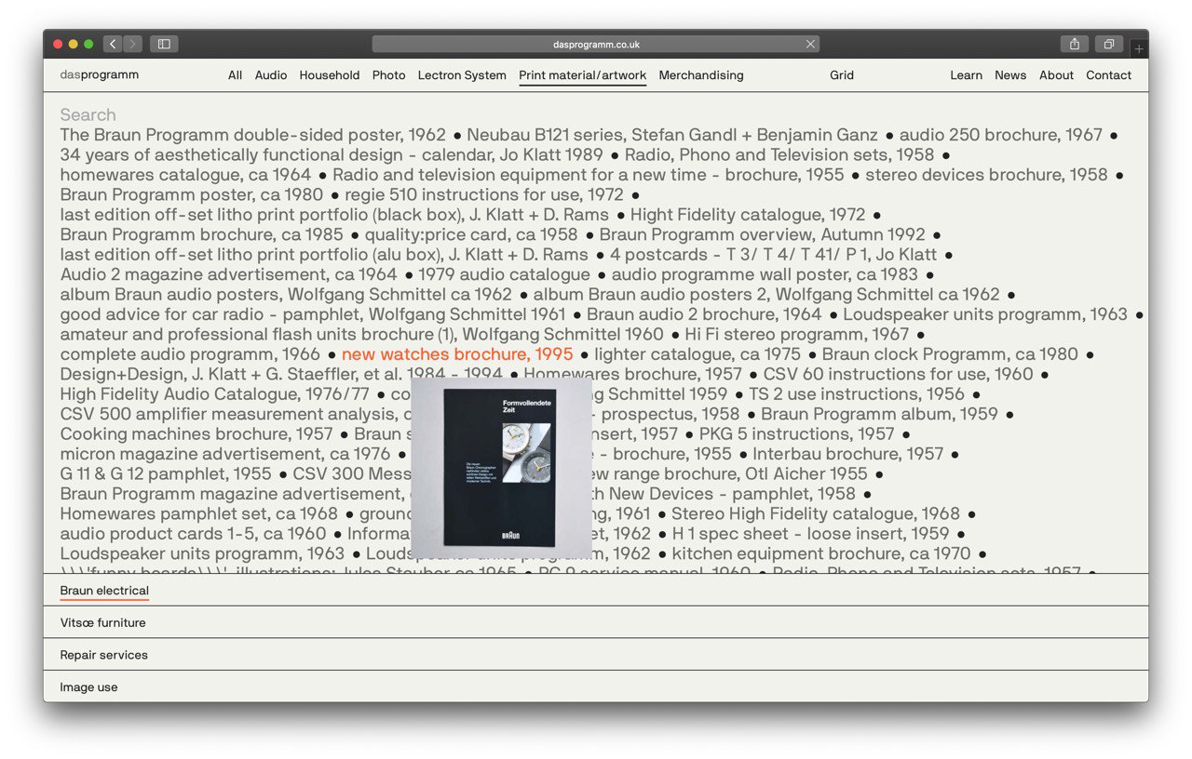
Task: Select the Audio category
Action: (x=271, y=75)
